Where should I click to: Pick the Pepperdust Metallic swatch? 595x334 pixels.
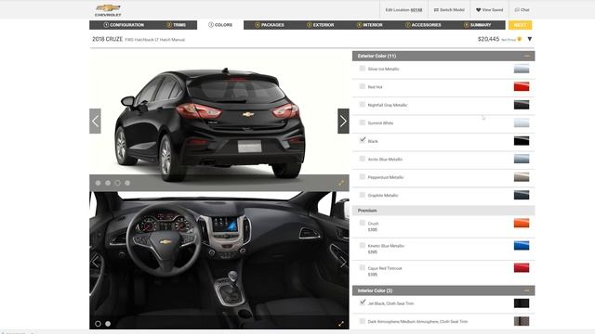522,177
